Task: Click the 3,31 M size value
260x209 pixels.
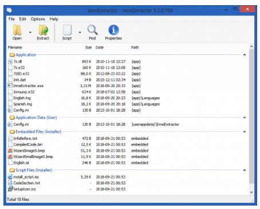Action: coord(86,86)
